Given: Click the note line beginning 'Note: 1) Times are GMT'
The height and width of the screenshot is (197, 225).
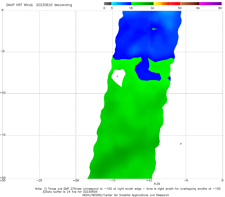Looking at the screenshot, I should tap(128, 189).
